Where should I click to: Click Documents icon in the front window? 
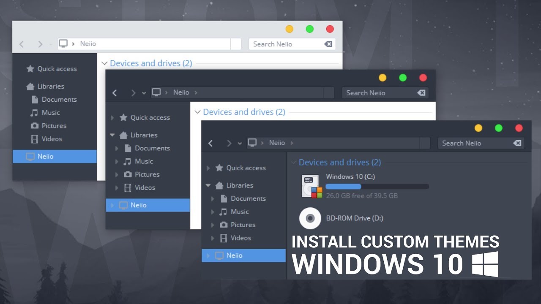(x=224, y=198)
